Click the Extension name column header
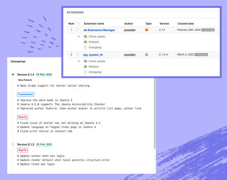This screenshot has width=227, height=180. (x=94, y=24)
